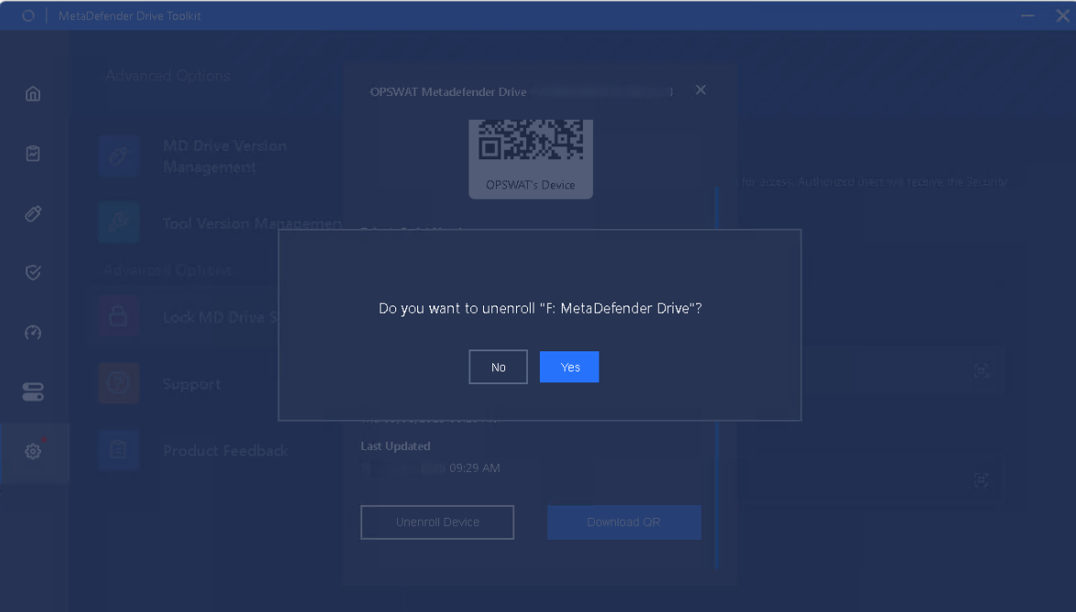The image size is (1076, 612).
Task: Open the shield check icon in sidebar
Action: click(x=33, y=273)
